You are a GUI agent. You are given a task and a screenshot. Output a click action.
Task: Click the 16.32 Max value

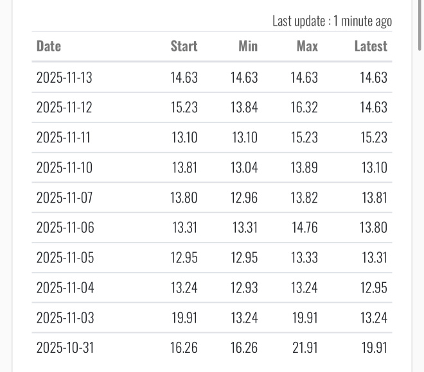click(x=304, y=108)
